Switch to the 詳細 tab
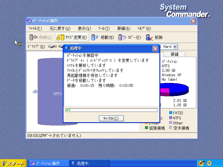The height and width of the screenshot is (167, 223). 174,54
